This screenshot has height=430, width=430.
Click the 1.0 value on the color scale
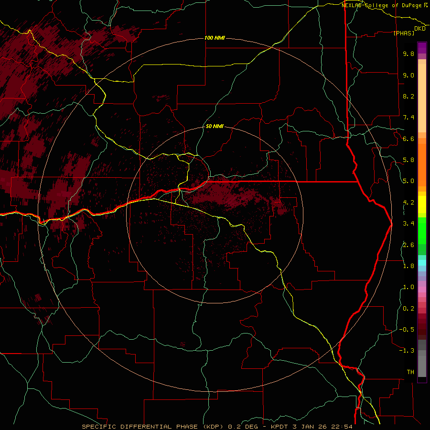click(x=408, y=287)
